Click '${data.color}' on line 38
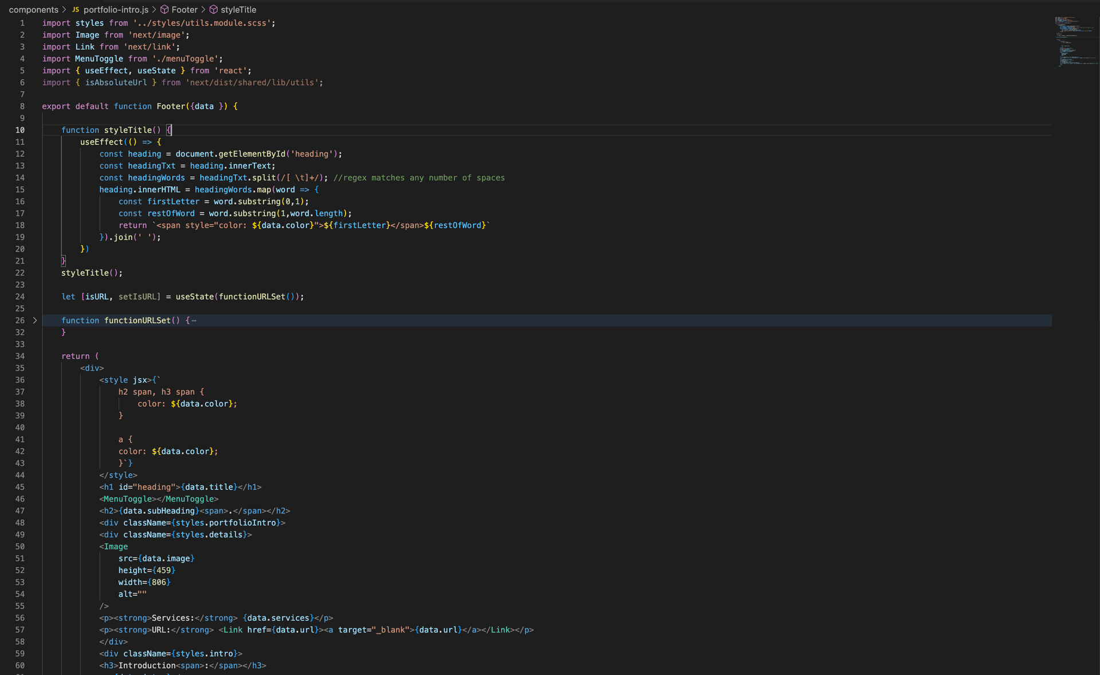This screenshot has width=1100, height=675. 202,404
